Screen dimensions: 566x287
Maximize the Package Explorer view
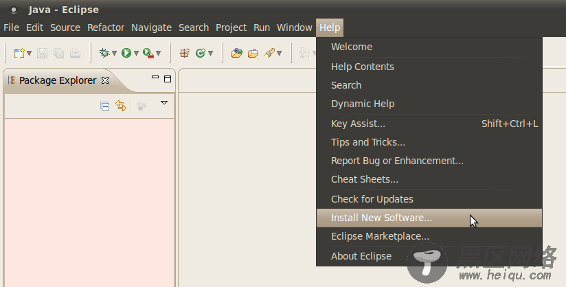pyautogui.click(x=168, y=79)
